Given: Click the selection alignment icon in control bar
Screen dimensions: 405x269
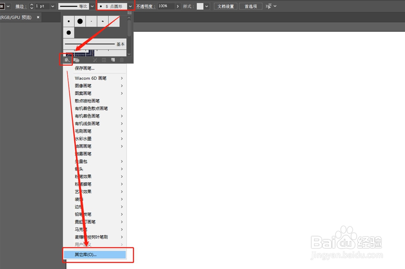Looking at the screenshot, I should point(269,6).
